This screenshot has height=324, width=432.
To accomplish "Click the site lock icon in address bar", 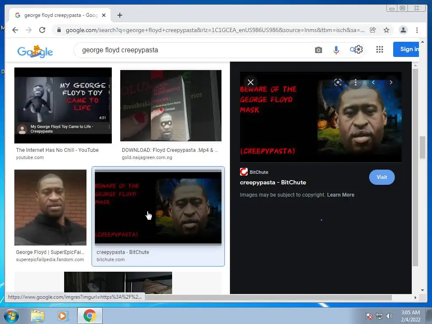I will coord(59,30).
